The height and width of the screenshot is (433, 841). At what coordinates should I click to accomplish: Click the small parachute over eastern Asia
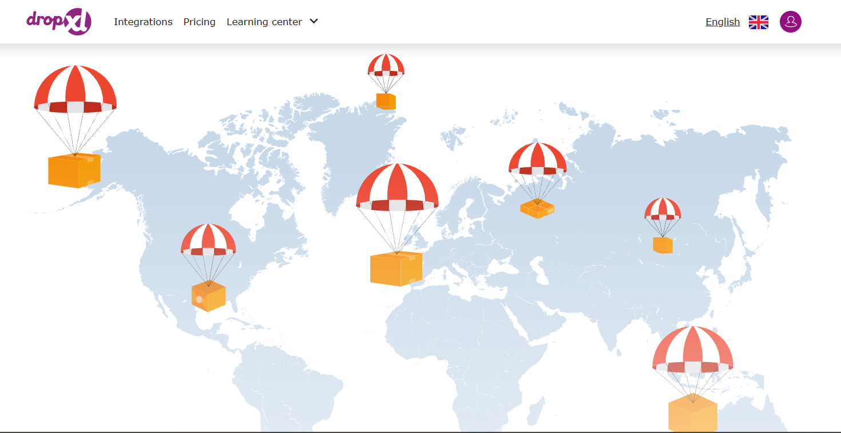(663, 209)
